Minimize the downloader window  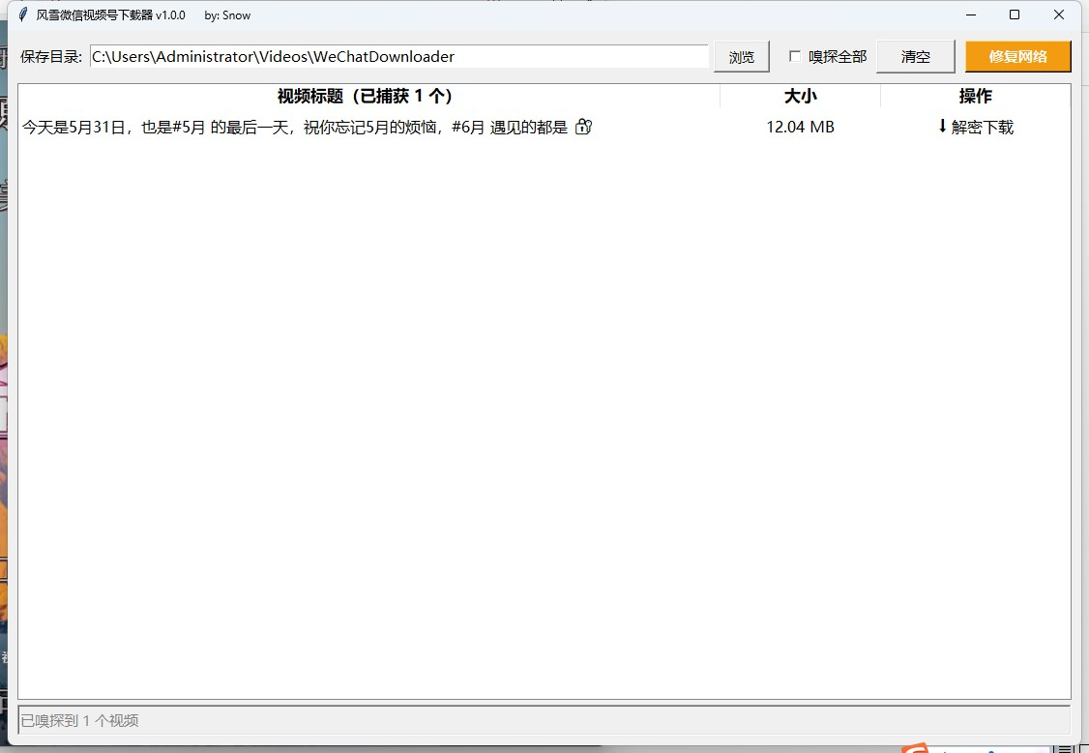click(971, 14)
